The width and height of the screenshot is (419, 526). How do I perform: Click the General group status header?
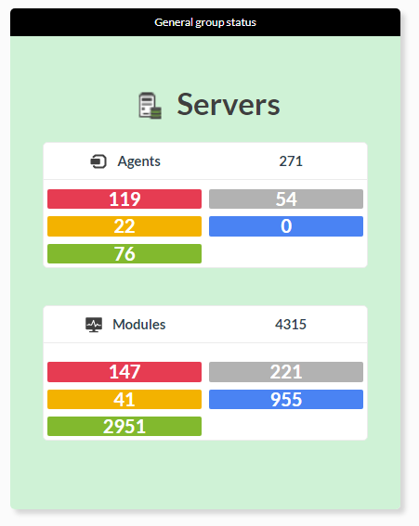[205, 22]
